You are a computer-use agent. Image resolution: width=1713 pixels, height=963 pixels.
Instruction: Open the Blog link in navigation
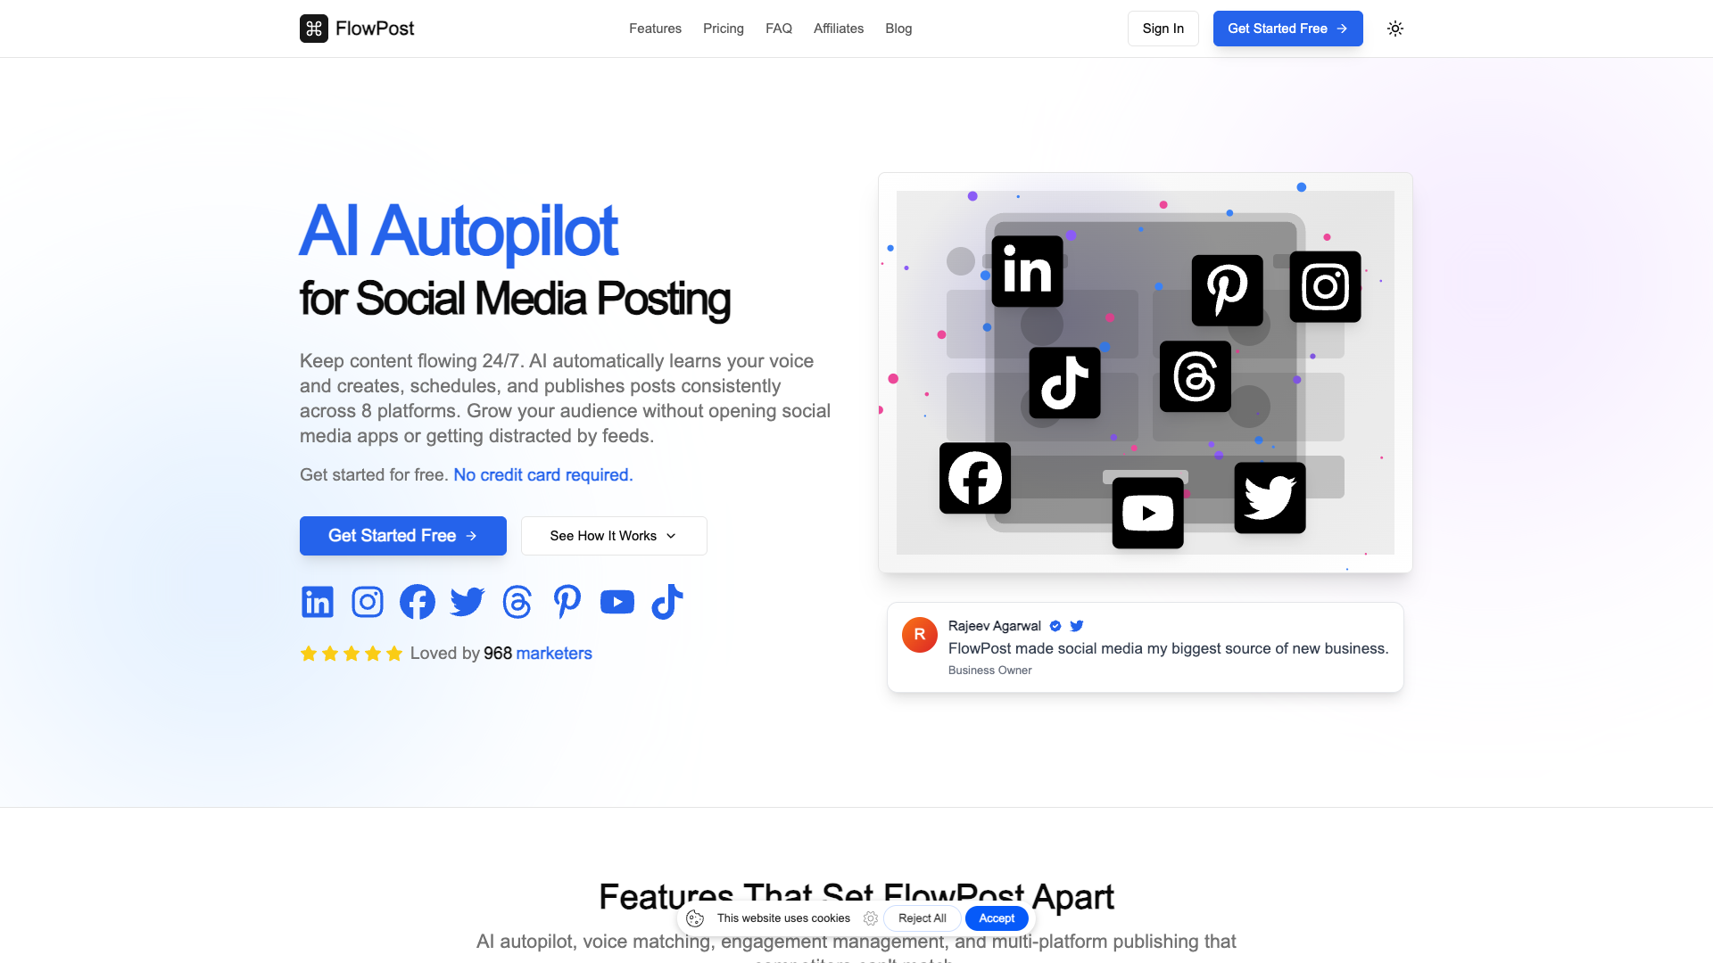[x=898, y=29]
